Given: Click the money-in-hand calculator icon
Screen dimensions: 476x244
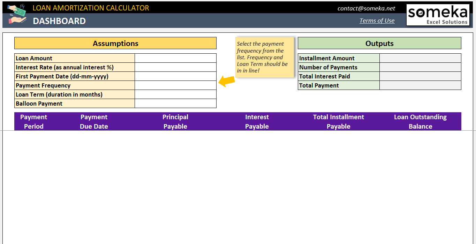Looking at the screenshot, I should pyautogui.click(x=17, y=14).
